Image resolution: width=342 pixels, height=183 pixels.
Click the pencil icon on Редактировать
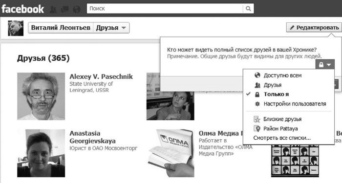[x=292, y=28]
